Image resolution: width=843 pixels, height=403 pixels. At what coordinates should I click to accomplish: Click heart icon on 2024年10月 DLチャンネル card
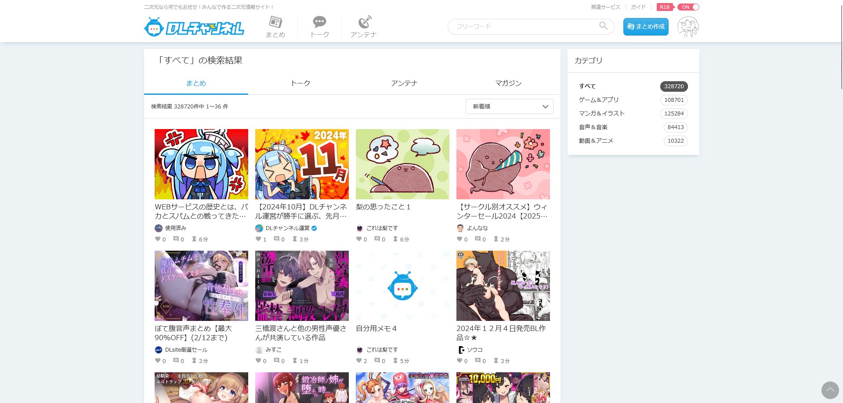coord(258,239)
